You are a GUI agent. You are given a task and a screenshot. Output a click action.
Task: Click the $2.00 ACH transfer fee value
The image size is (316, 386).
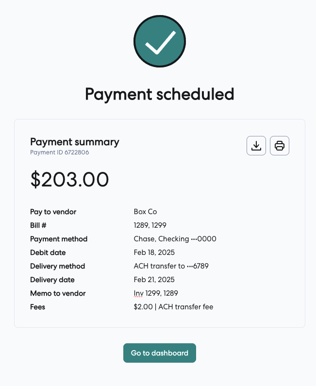(x=173, y=307)
